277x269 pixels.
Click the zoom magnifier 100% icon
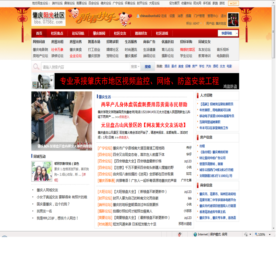point(256,234)
